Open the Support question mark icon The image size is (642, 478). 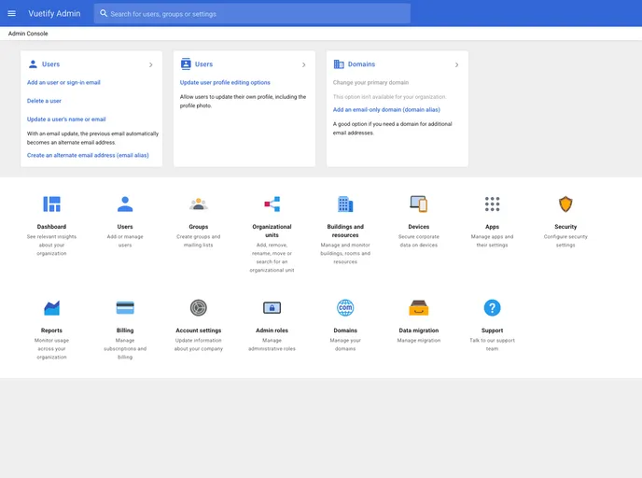point(492,307)
